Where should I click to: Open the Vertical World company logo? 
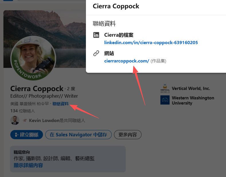pyautogui.click(x=165, y=88)
